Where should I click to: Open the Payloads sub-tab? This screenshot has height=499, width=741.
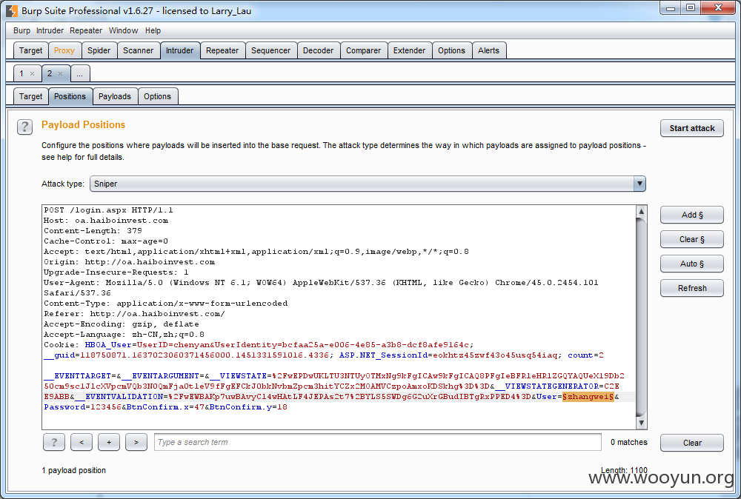click(x=115, y=96)
